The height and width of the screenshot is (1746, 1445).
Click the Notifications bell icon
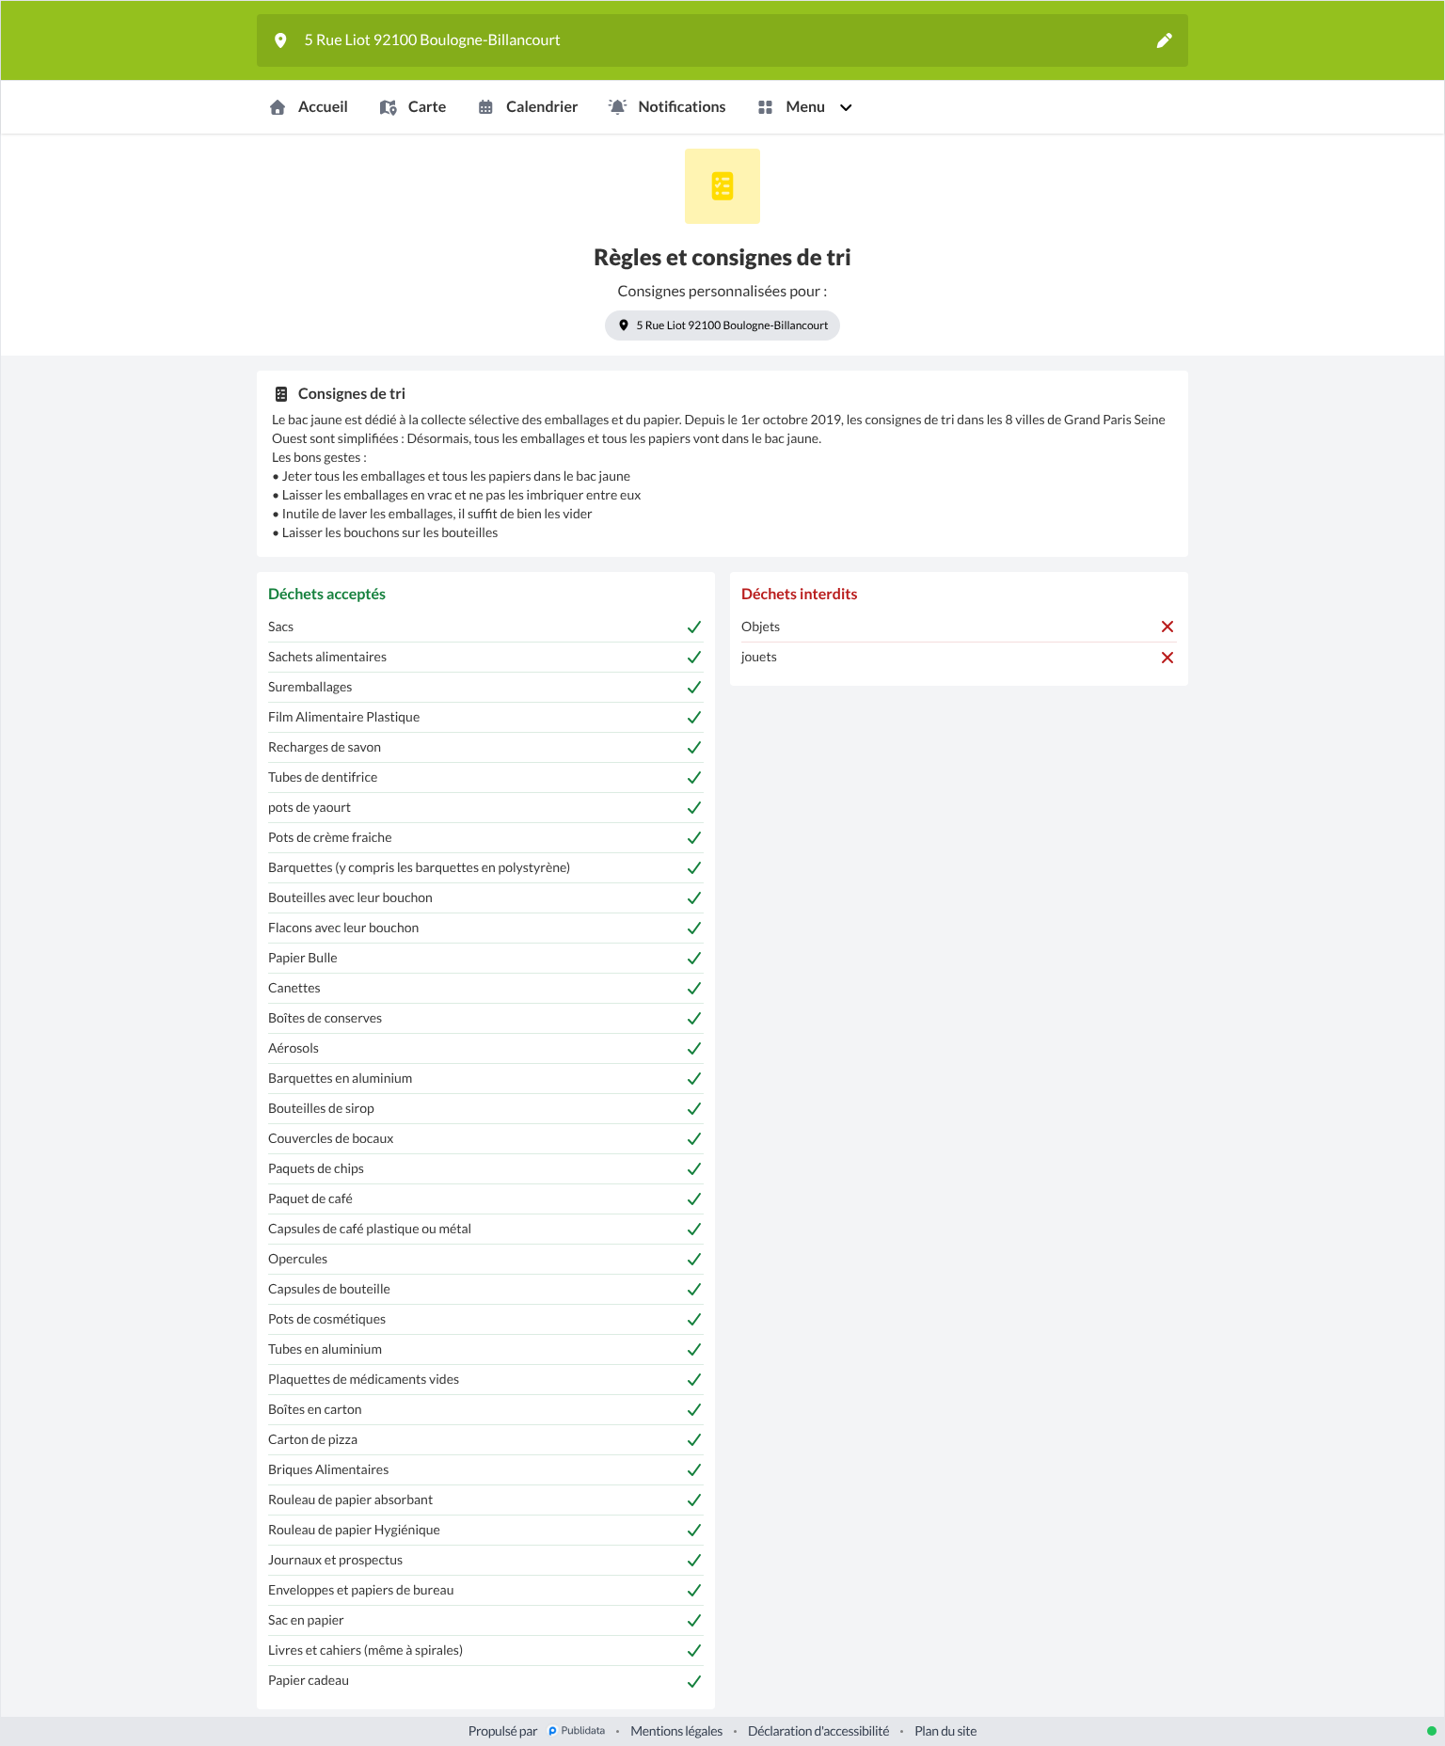pyautogui.click(x=617, y=107)
